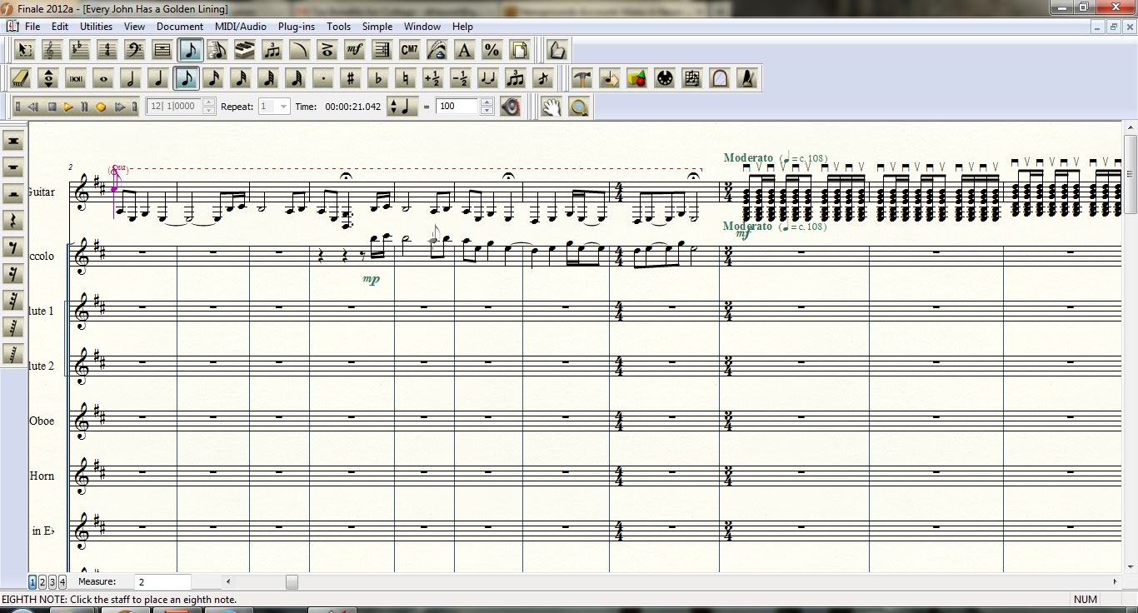Select the Zoom magnifier tool
This screenshot has height=613, width=1138.
pos(579,107)
